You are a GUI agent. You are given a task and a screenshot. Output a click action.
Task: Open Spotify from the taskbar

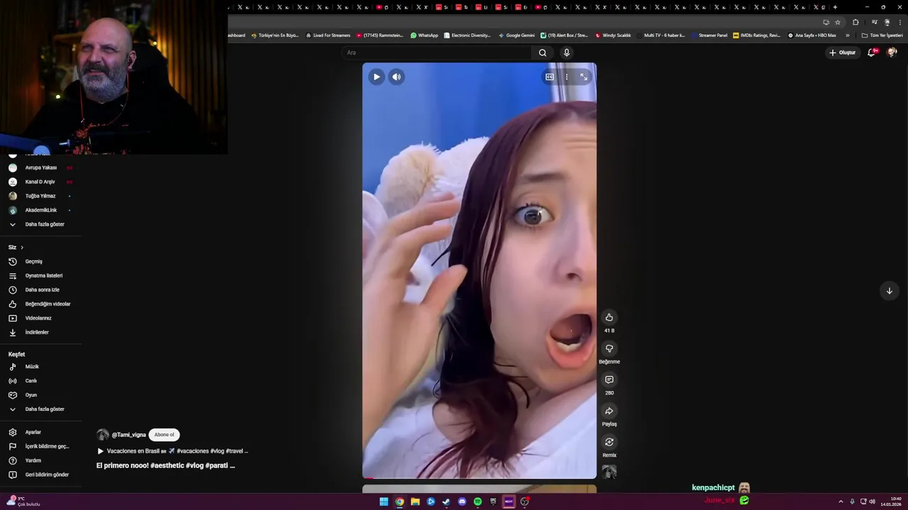477,501
